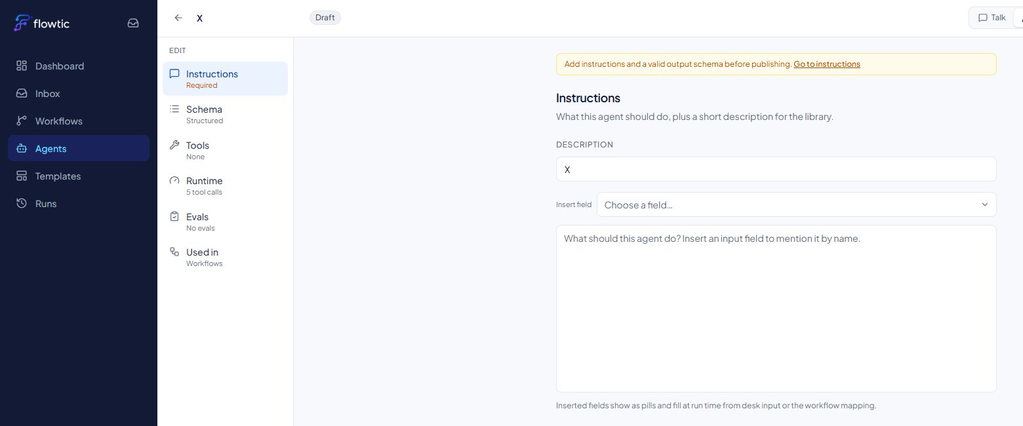The image size is (1023, 426).
Task: Click the Insert field dropdown chevron
Action: pyautogui.click(x=984, y=204)
